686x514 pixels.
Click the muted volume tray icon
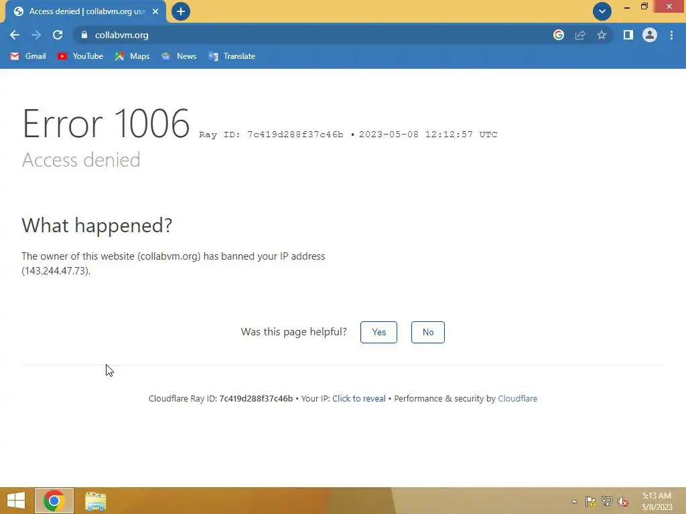[623, 501]
